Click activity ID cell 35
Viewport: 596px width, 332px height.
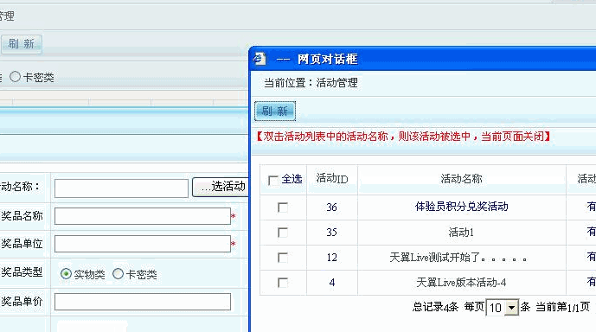pyautogui.click(x=331, y=232)
